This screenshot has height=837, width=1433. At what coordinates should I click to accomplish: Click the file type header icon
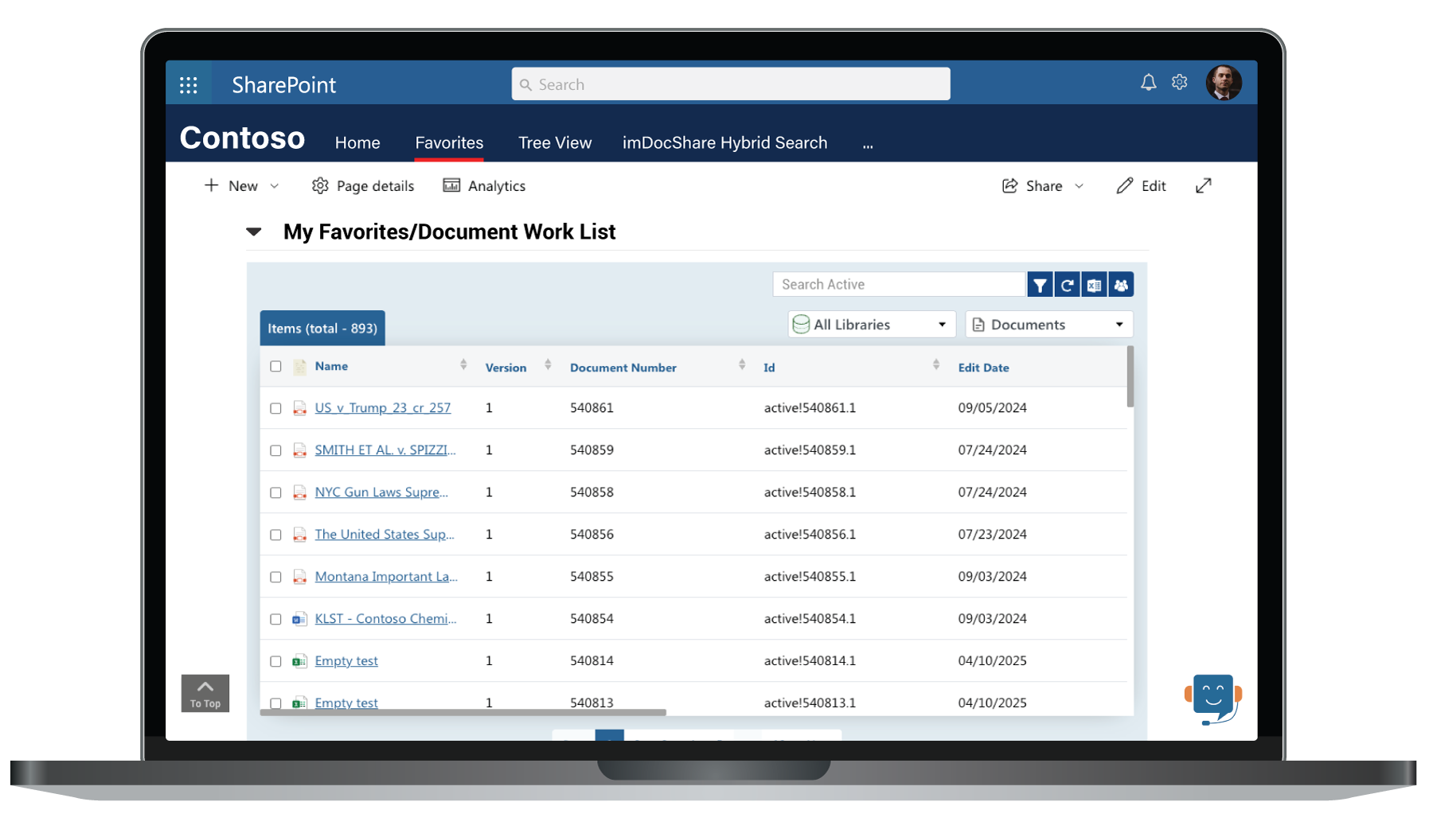point(299,367)
